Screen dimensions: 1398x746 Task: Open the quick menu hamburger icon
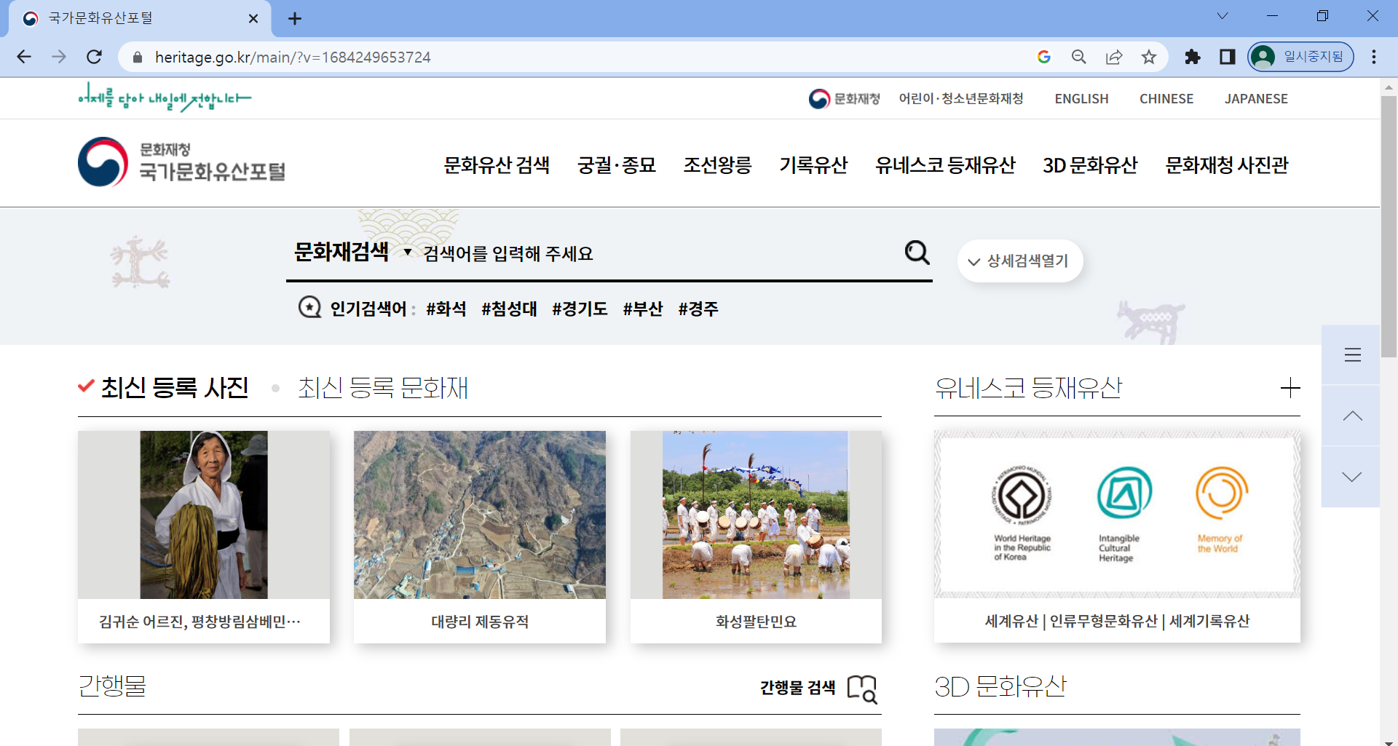(1353, 354)
